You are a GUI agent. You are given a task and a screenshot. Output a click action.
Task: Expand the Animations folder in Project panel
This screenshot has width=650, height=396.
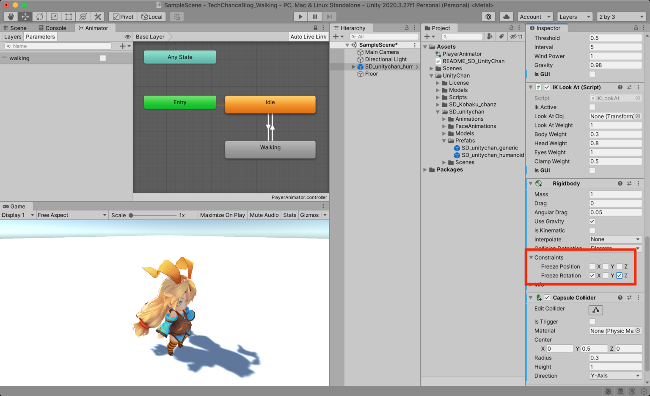(443, 119)
